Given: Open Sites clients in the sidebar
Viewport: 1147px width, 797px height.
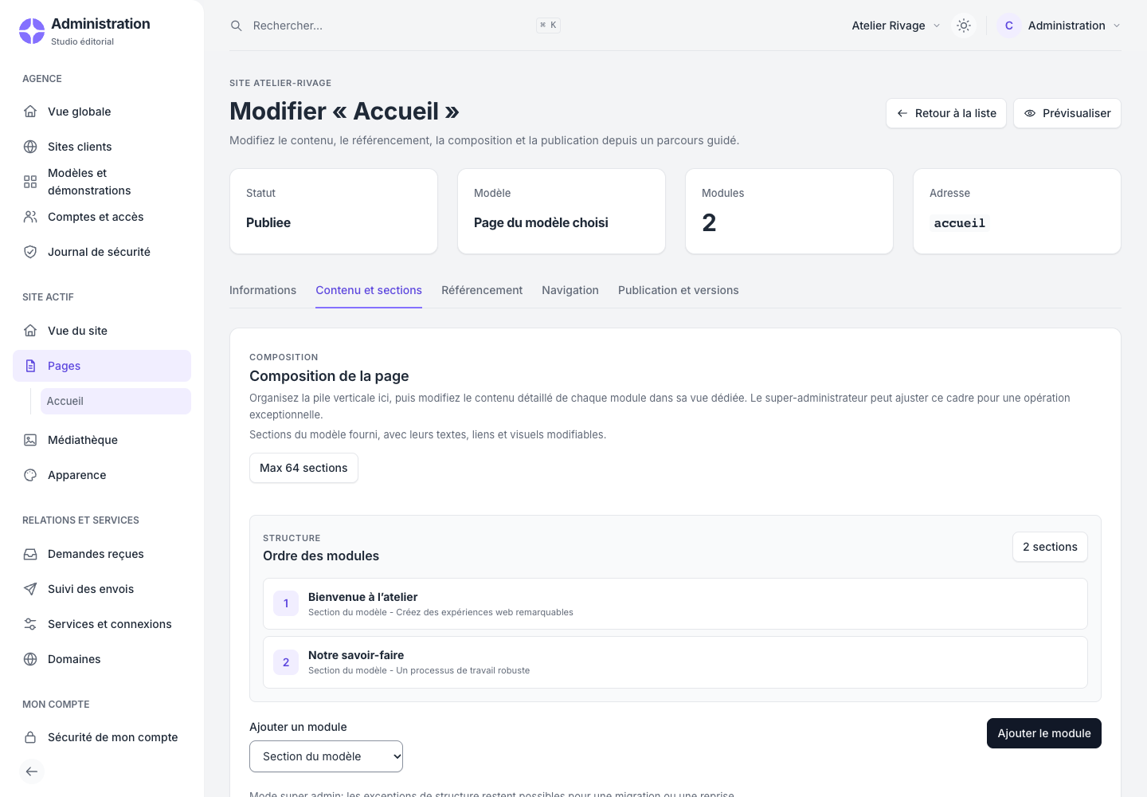Looking at the screenshot, I should pyautogui.click(x=102, y=147).
